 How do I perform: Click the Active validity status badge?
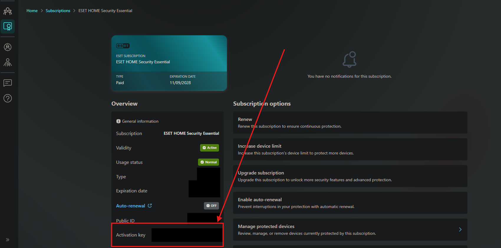point(209,148)
